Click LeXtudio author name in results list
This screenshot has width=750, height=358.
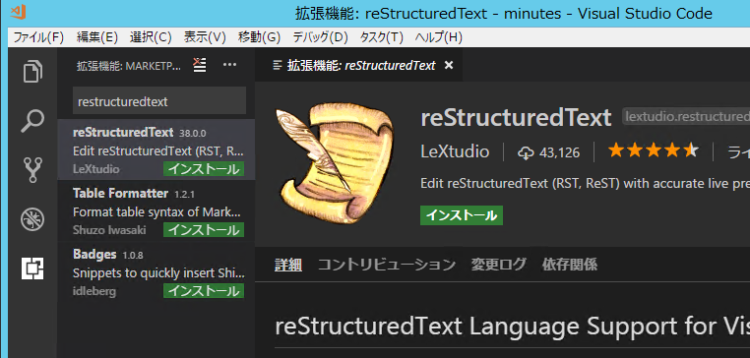(x=96, y=169)
